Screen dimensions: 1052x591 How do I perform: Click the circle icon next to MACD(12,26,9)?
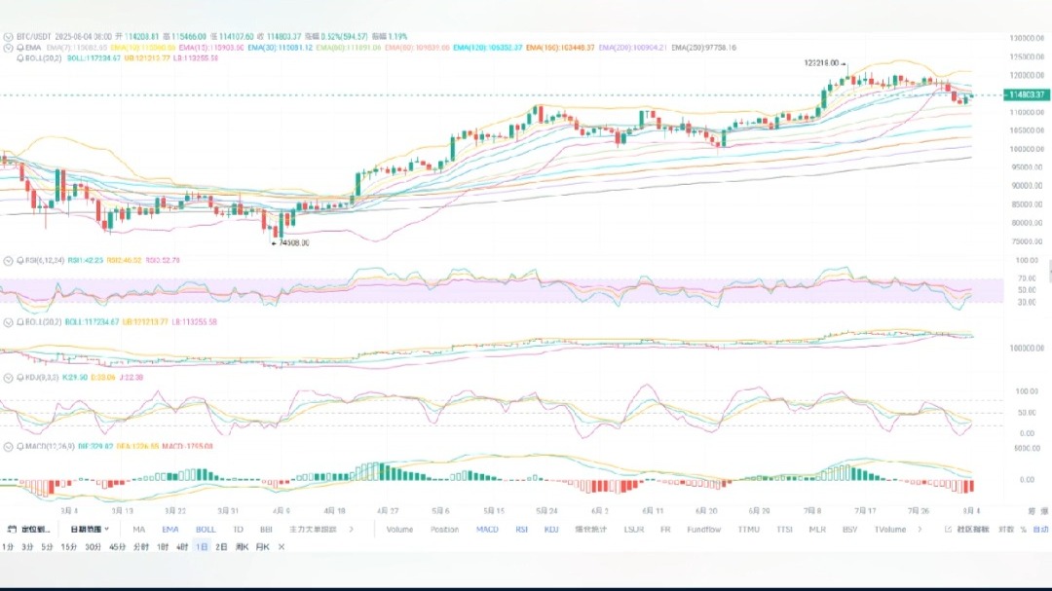[x=9, y=446]
